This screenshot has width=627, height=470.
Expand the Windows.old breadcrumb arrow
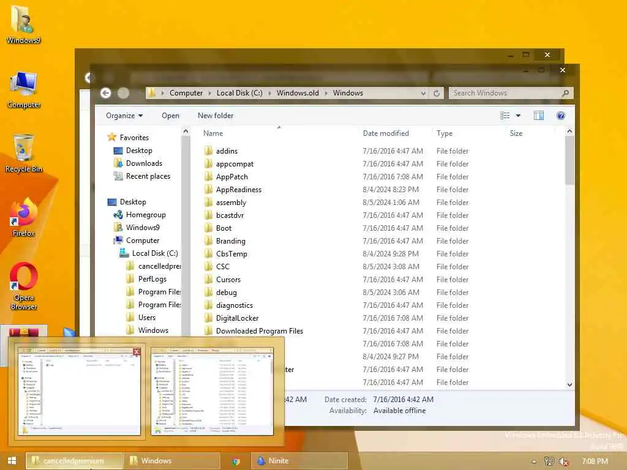pos(326,93)
